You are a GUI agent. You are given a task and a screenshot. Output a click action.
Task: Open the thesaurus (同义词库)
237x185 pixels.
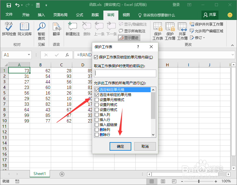(25, 29)
